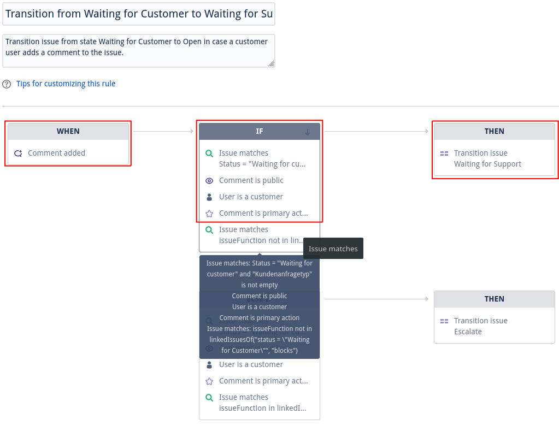Open the Tips for customizing this rule link
Image resolution: width=559 pixels, height=425 pixels.
click(x=66, y=84)
